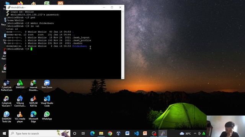Viewport: 245px width, 137px height.
Task: Open the SQLyog Community desktop shortcut
Action: click(x=20, y=101)
